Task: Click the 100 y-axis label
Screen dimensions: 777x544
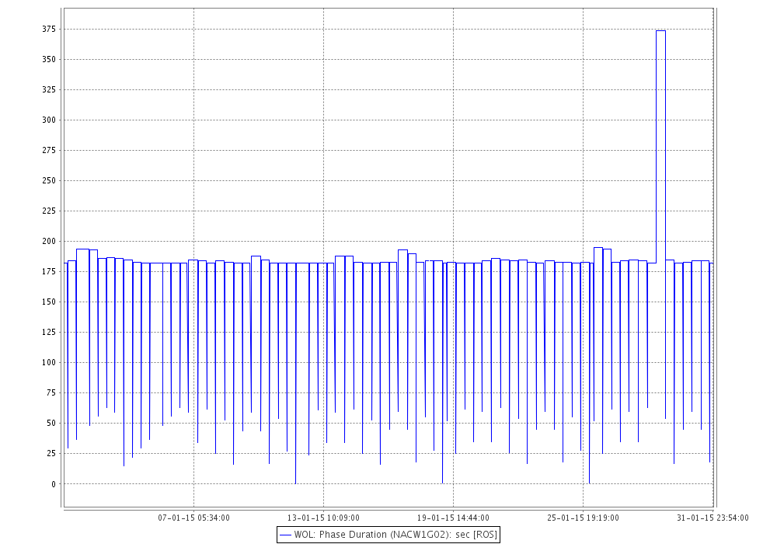Action: coord(49,363)
